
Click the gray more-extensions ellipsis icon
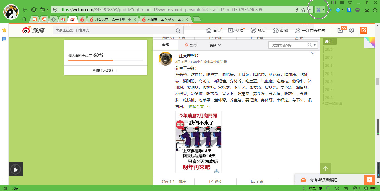357,10
